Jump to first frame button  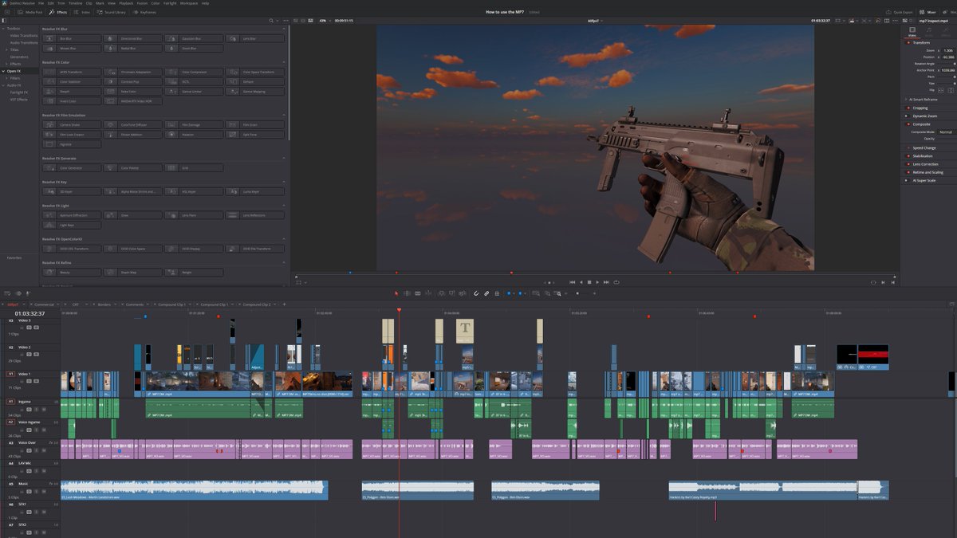(x=572, y=281)
